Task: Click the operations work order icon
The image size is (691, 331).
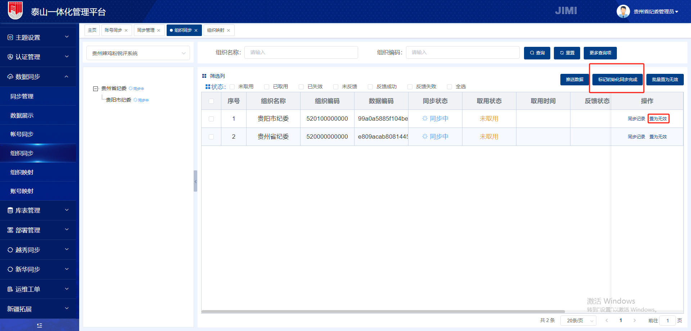Action: pyautogui.click(x=10, y=289)
